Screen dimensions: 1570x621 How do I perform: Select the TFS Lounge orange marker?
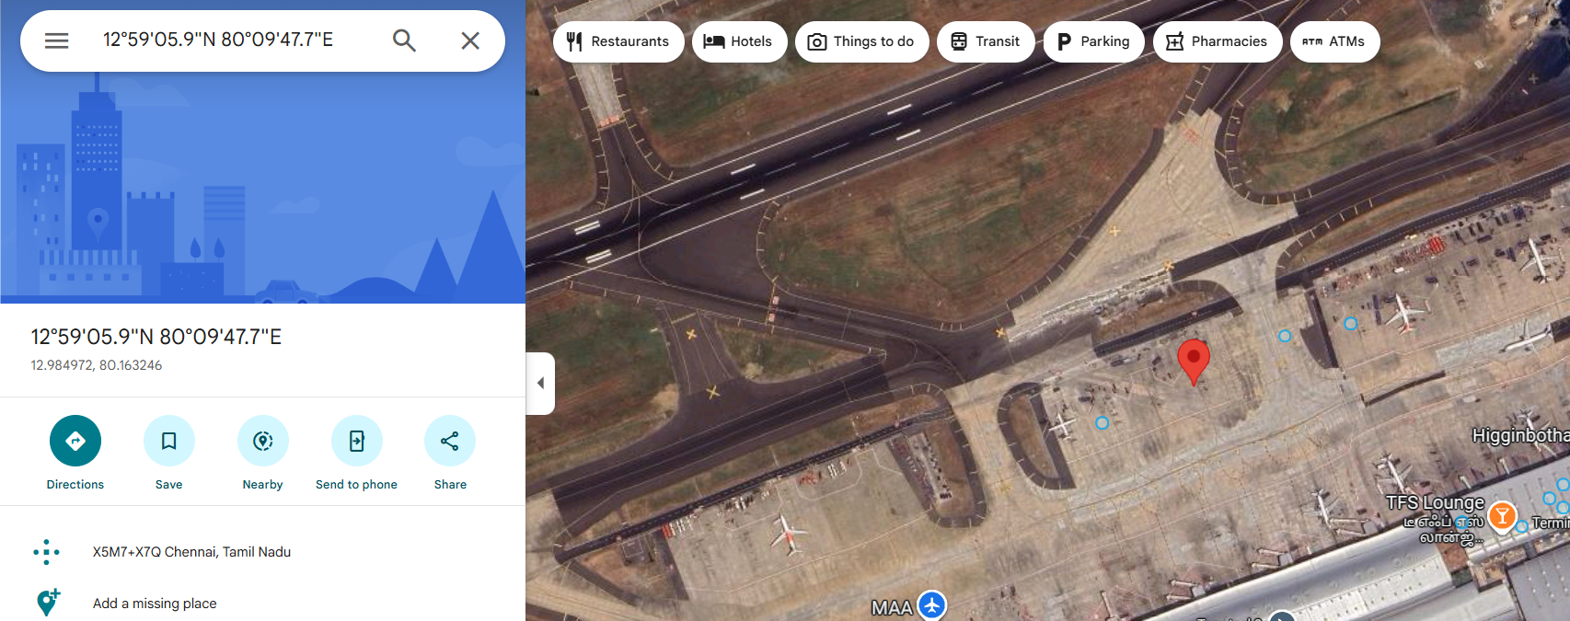click(x=1502, y=516)
